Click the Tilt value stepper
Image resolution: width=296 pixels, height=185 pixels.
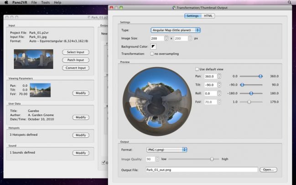coord(219,85)
